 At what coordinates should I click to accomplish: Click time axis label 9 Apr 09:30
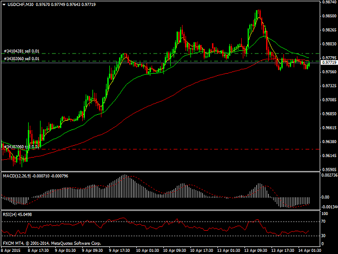tap(92, 251)
